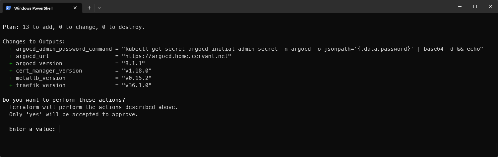498x157 pixels.
Task: Click the argocd.home.cervant.net URL
Action: [x=176, y=56]
